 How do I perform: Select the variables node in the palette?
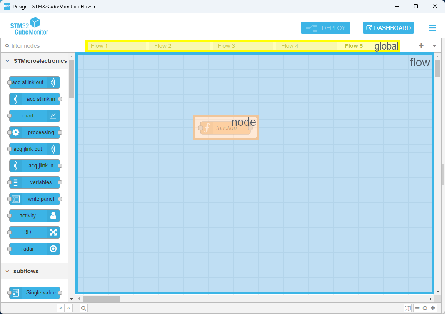pos(35,182)
